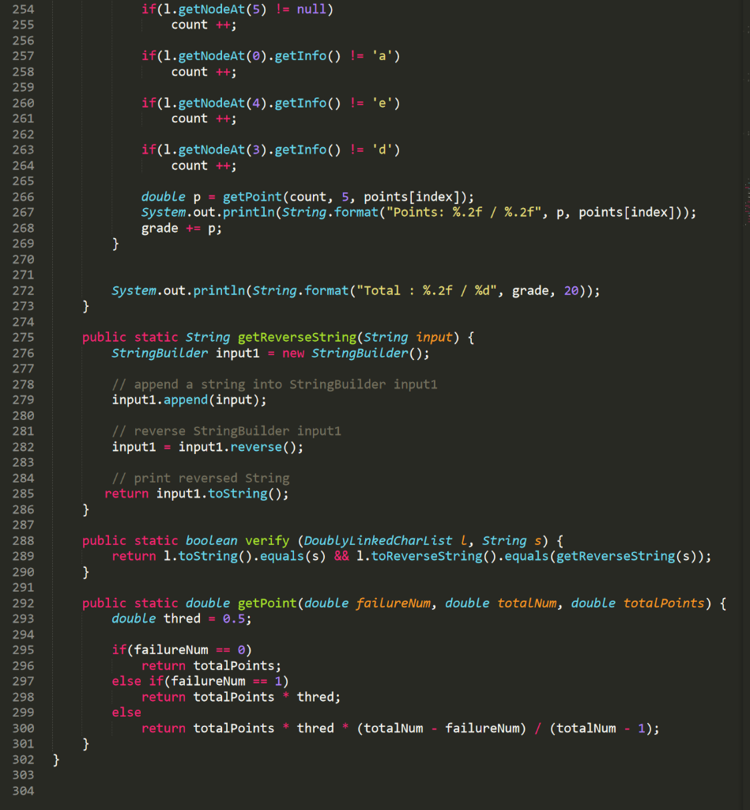Click the "Total : %.2f / %d" string

(426, 291)
